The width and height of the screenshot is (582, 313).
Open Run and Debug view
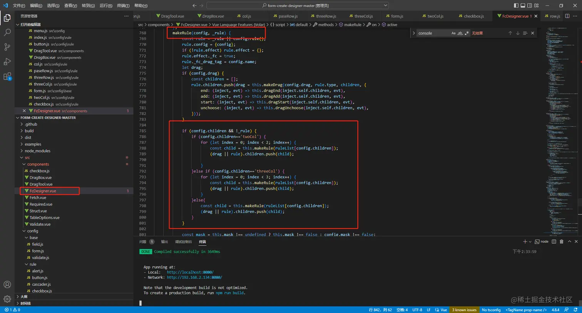(x=7, y=62)
